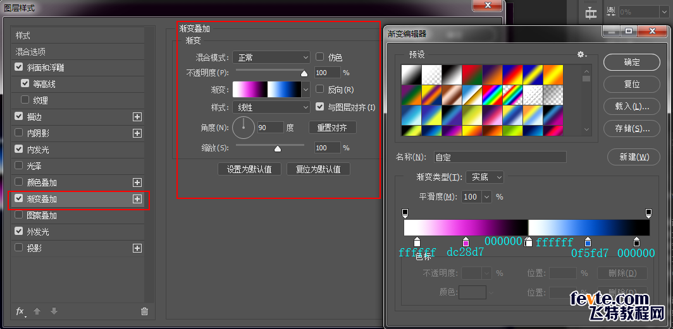Enable 光泽 checkbox
673x329 pixels.
(18, 165)
